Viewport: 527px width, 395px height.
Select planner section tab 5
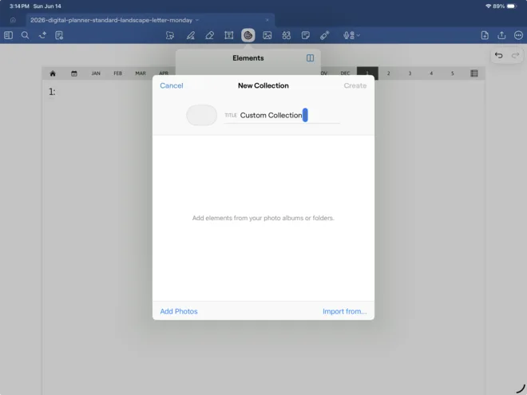453,73
